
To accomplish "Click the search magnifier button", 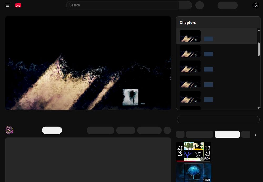I will [x=185, y=5].
